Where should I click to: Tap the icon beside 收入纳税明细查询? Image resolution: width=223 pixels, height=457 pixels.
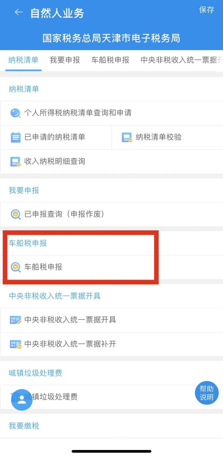(x=15, y=161)
